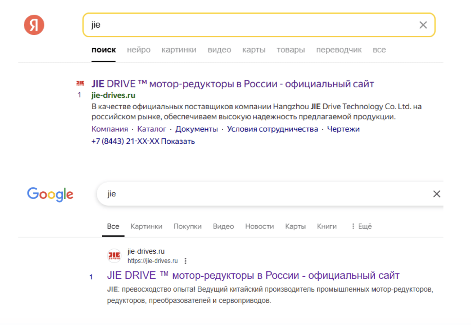
Task: Open Google 'Книги' tab
Action: [x=327, y=226]
